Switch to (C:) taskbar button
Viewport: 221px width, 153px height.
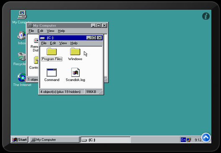click(105, 140)
